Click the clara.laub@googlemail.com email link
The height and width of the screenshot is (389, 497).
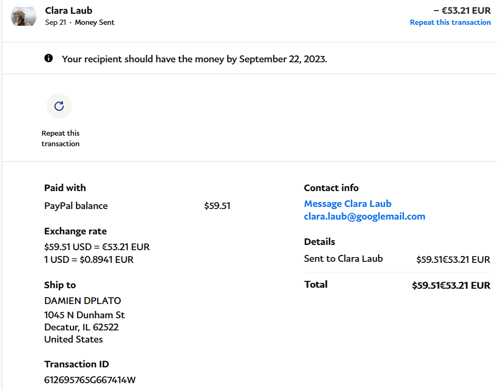point(364,216)
